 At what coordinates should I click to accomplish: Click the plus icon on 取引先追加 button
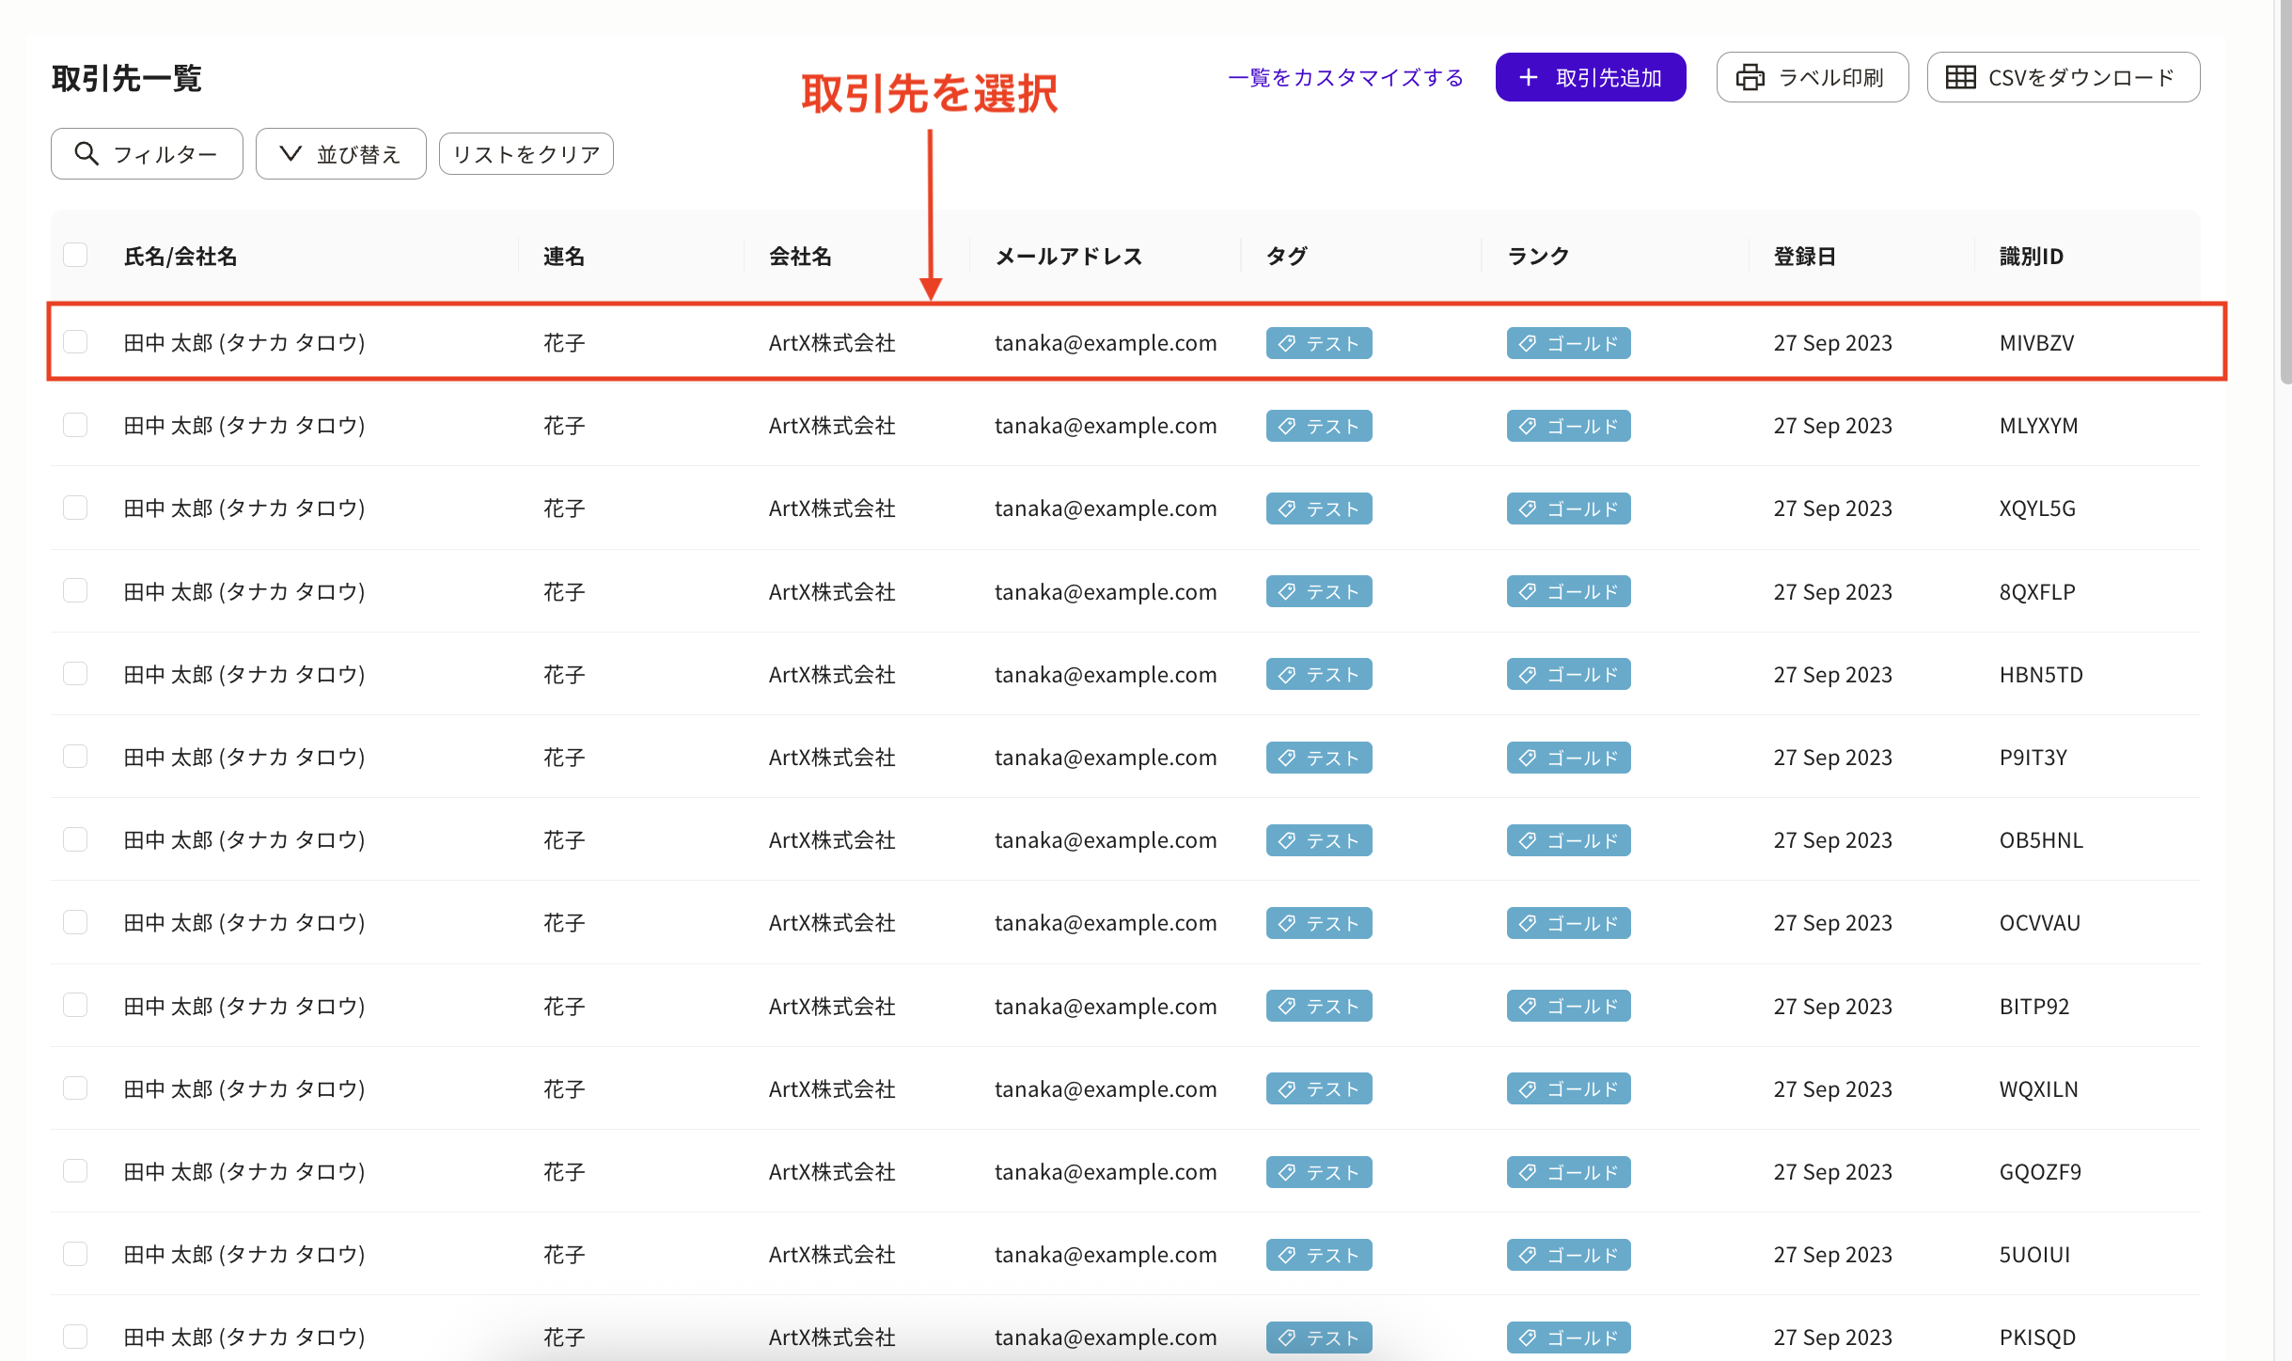(1530, 77)
